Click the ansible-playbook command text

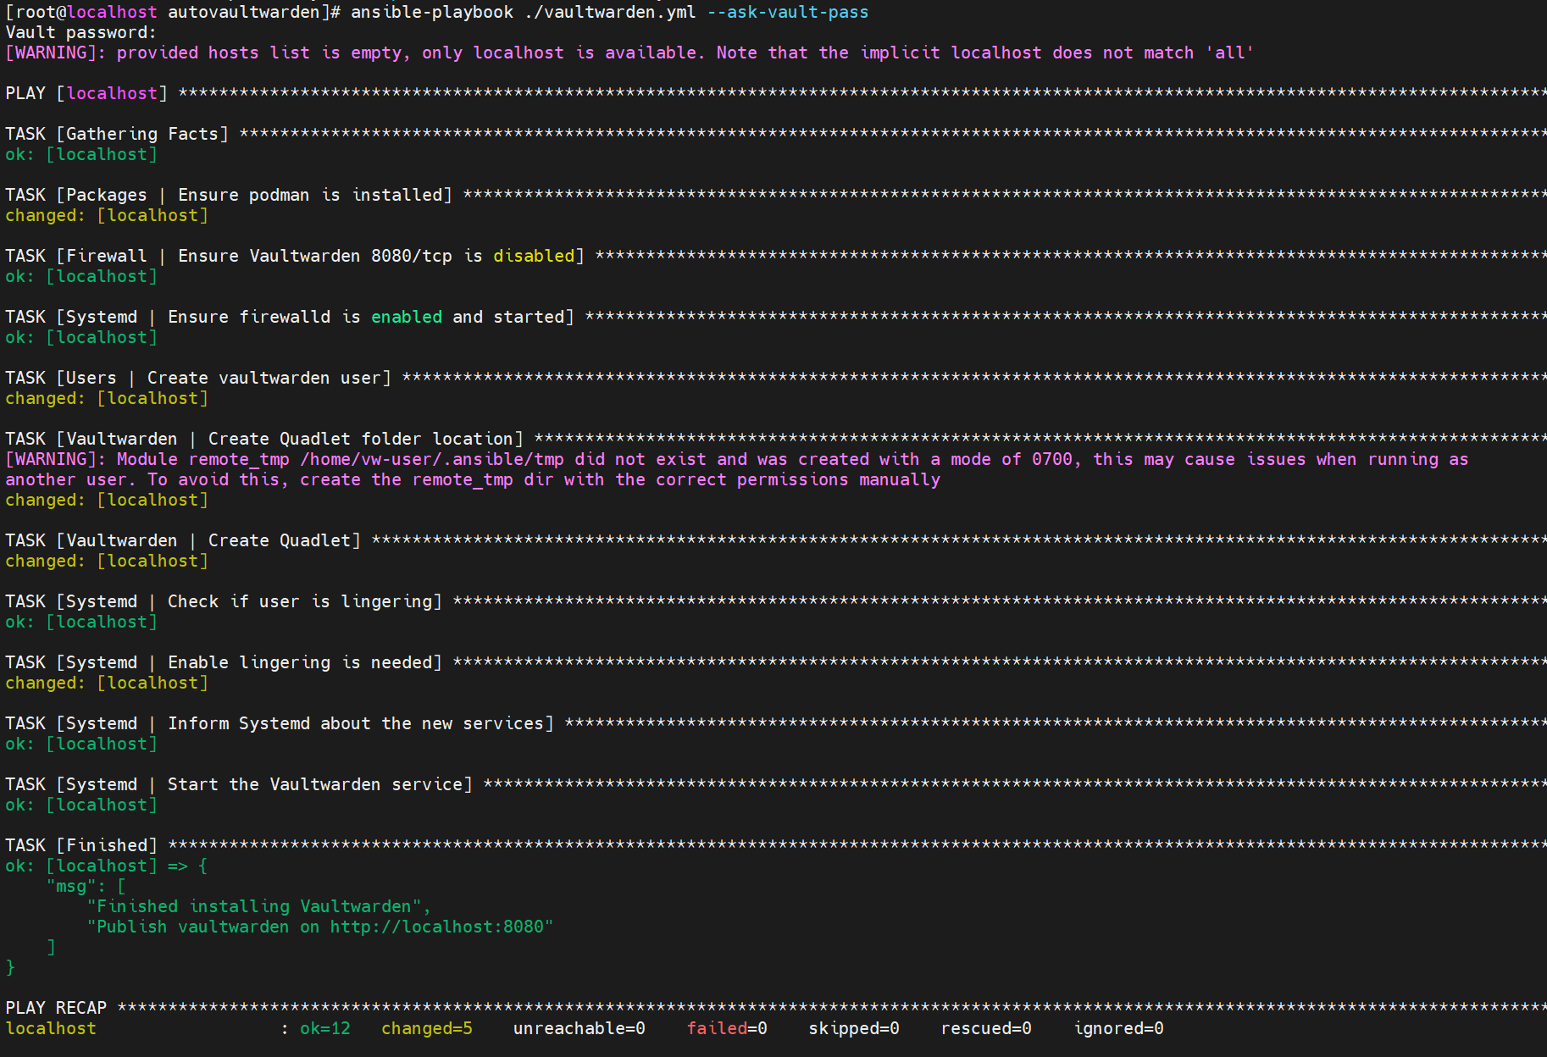click(524, 12)
